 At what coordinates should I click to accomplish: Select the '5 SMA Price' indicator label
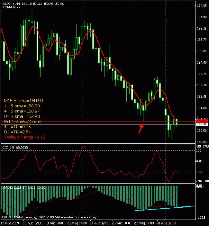11,7
